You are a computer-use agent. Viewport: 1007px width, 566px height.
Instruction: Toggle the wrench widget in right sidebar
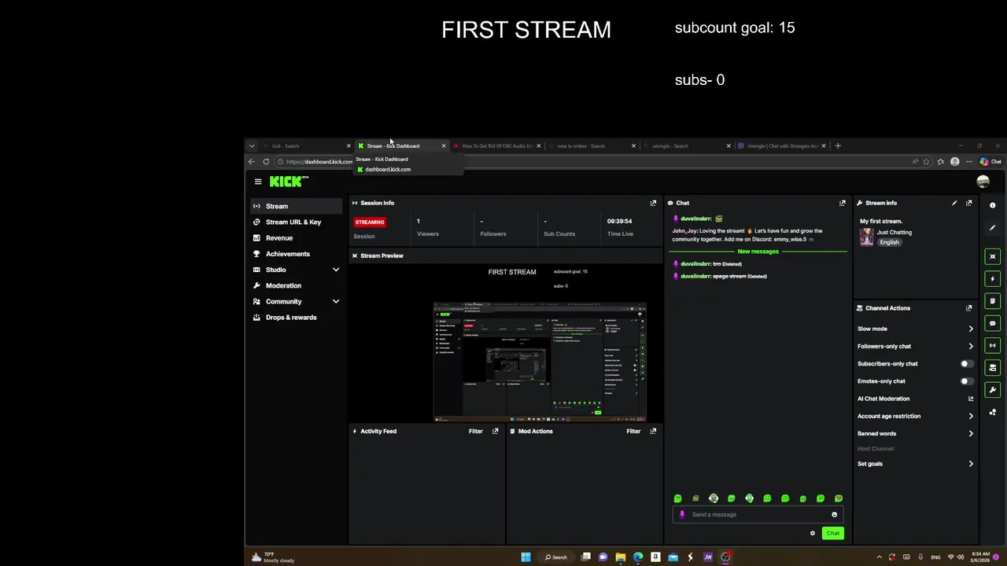(x=992, y=390)
